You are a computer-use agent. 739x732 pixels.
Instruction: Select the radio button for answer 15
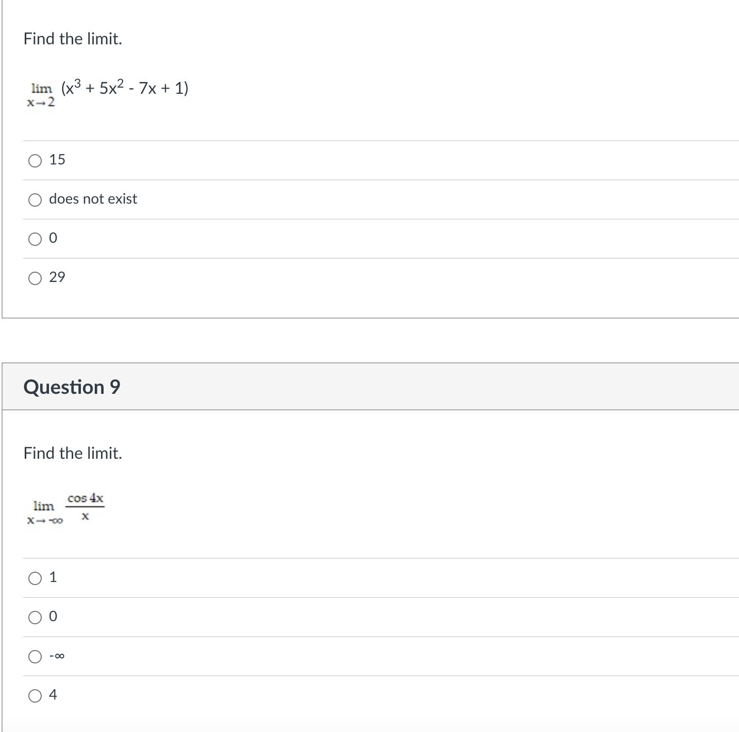(35, 161)
